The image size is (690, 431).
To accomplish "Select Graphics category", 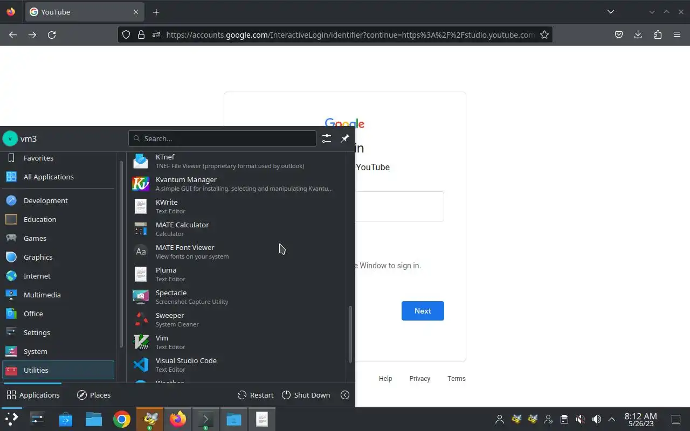I will pos(58,257).
